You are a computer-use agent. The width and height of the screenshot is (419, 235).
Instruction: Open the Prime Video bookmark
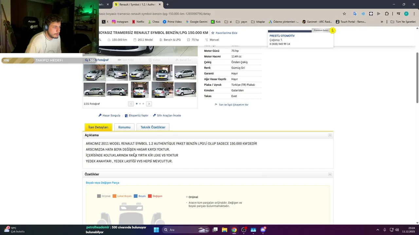pos(172,22)
